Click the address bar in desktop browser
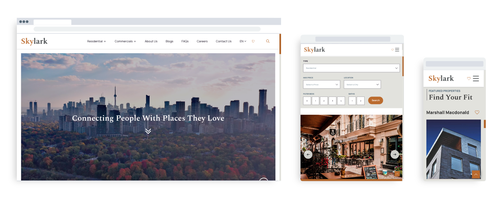Screen dimensions: 503x202 [x=147, y=29]
